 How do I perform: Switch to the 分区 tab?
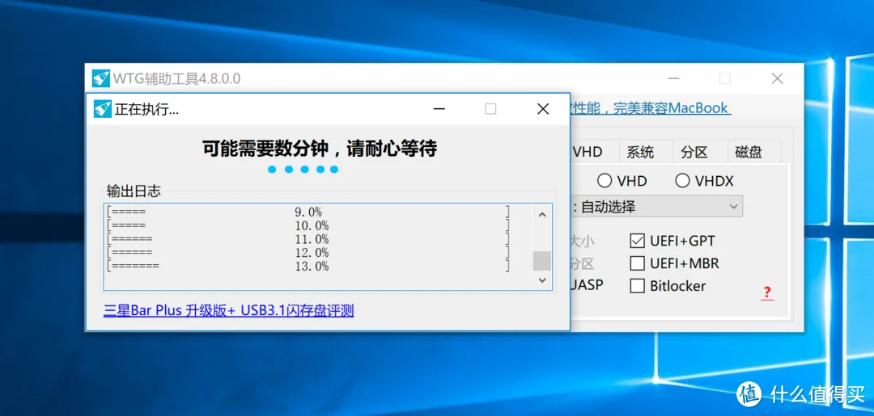pyautogui.click(x=694, y=152)
